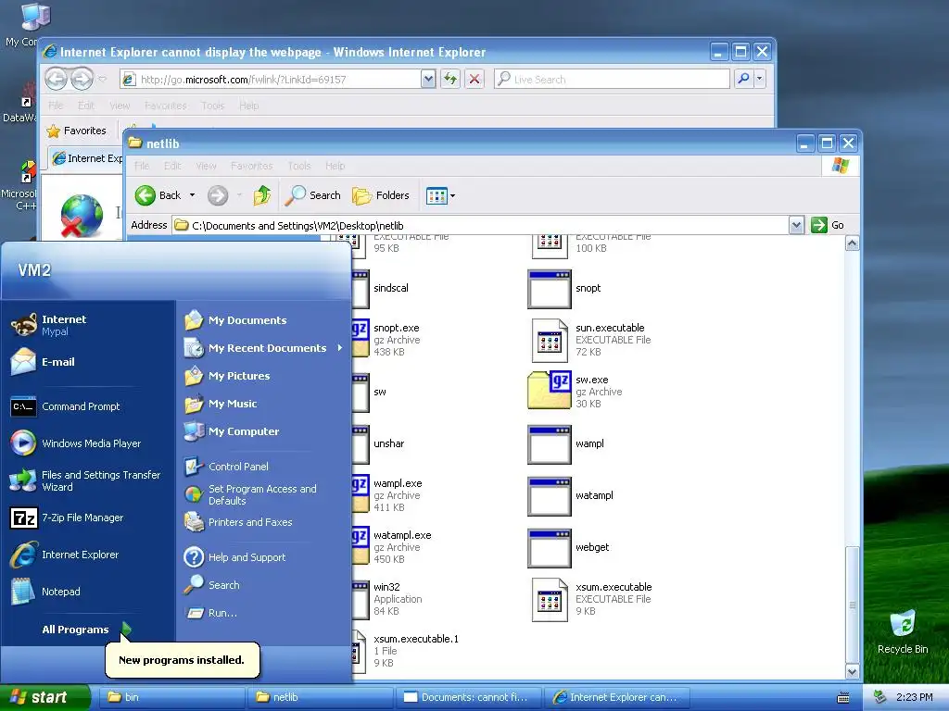949x711 pixels.
Task: Click the Favorites button in Internet Explorer
Action: pos(76,131)
